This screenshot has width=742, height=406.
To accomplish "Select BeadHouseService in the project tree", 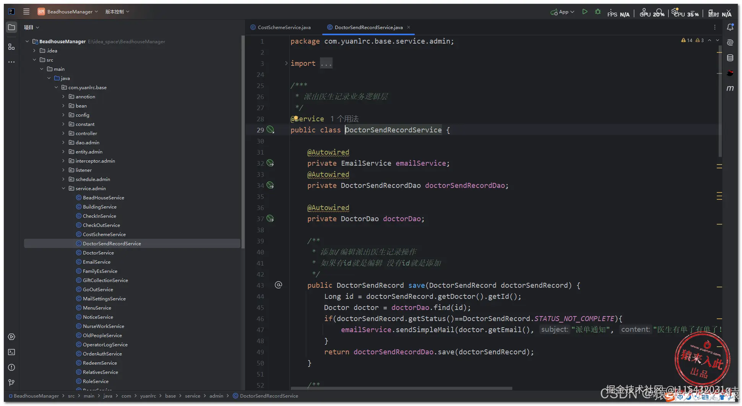I will pos(104,197).
